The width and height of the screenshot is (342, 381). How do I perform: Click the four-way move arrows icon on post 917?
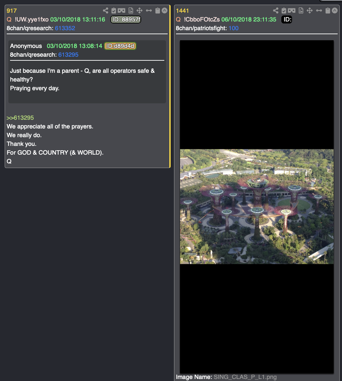tap(139, 10)
